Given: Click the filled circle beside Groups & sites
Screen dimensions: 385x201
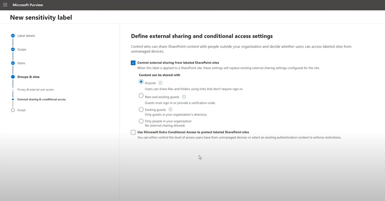Looking at the screenshot, I should click(x=13, y=77).
